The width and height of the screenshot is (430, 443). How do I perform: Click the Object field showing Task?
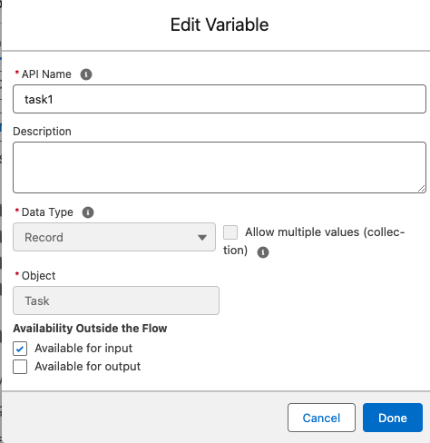point(116,300)
